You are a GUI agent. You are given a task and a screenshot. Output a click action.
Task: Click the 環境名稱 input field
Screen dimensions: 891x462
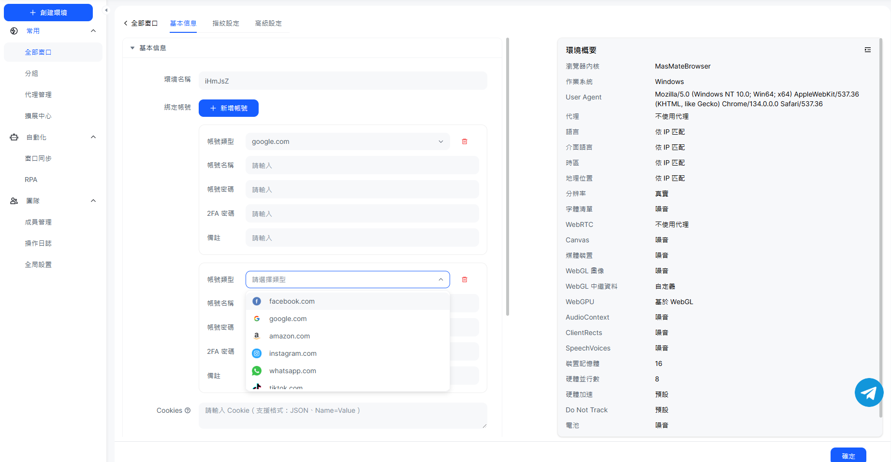[342, 81]
